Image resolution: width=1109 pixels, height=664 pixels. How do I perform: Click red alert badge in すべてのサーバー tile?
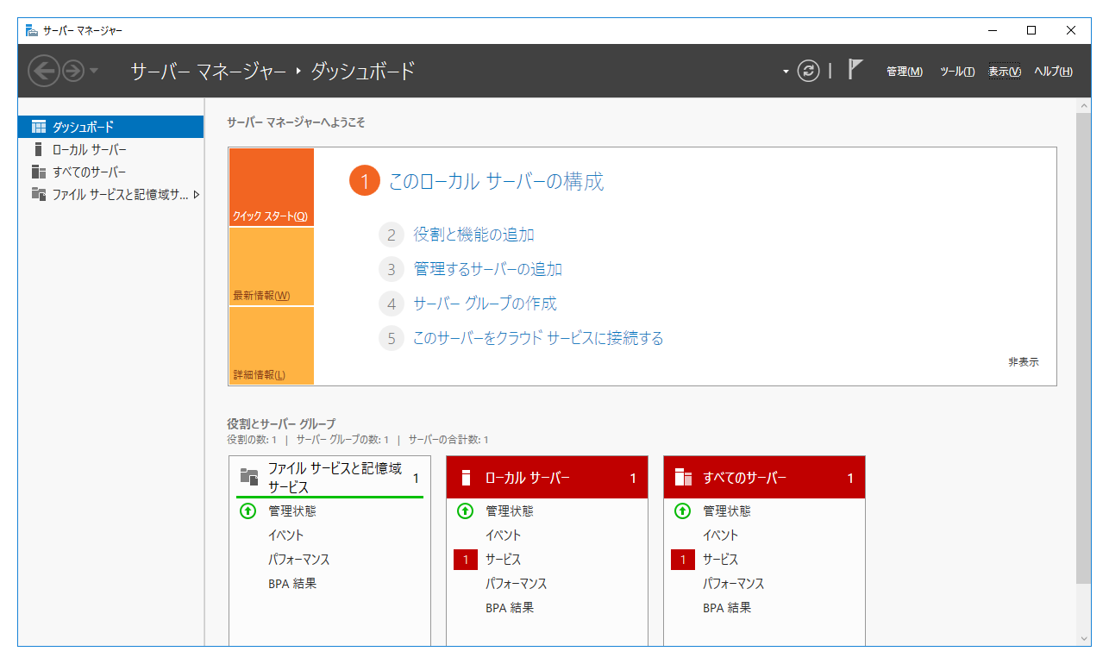pos(683,560)
